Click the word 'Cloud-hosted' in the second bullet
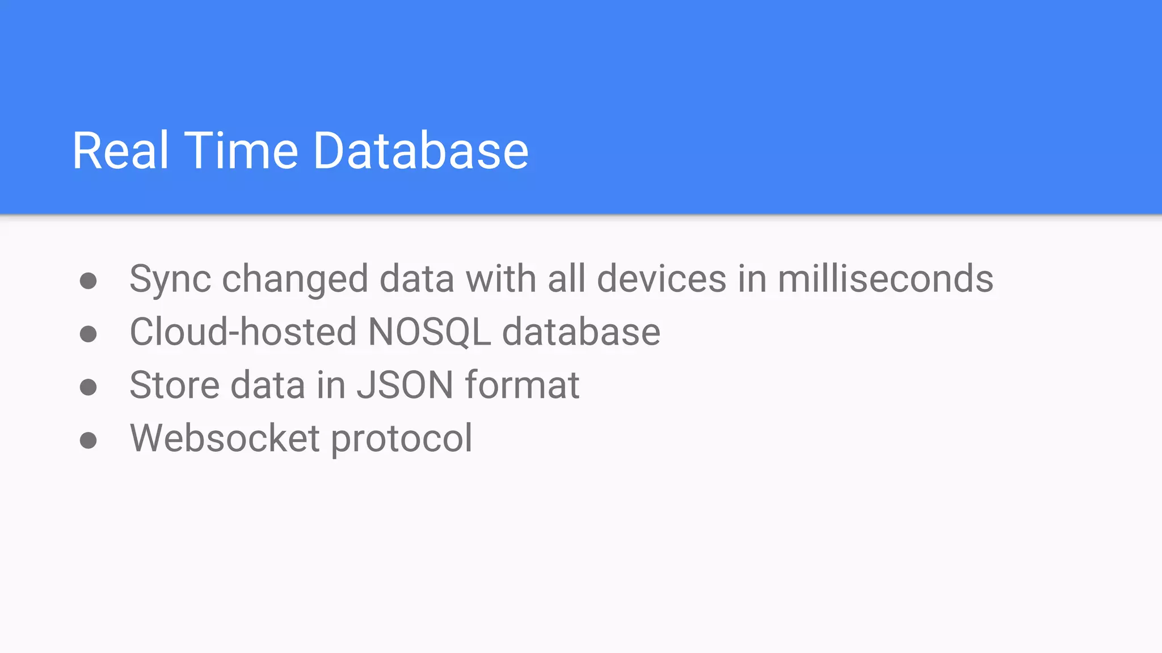Image resolution: width=1162 pixels, height=653 pixels. [x=243, y=332]
